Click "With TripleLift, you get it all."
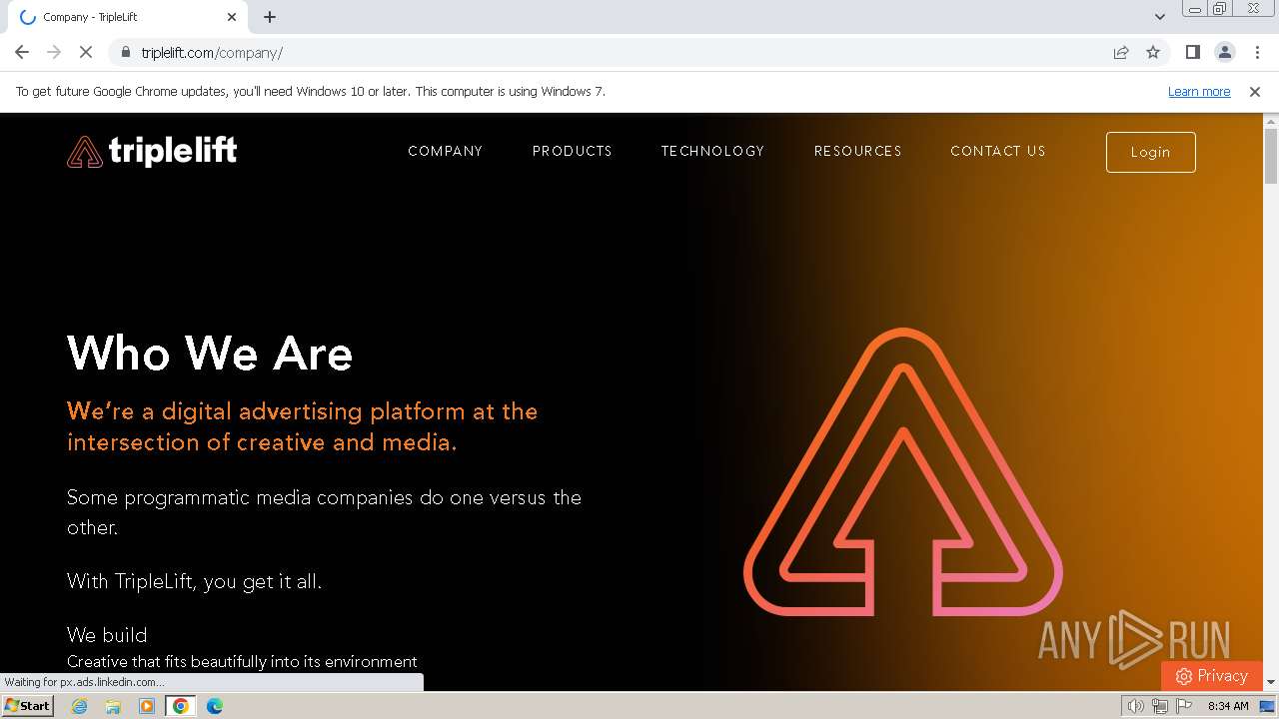Viewport: 1279px width, 719px height. click(194, 581)
